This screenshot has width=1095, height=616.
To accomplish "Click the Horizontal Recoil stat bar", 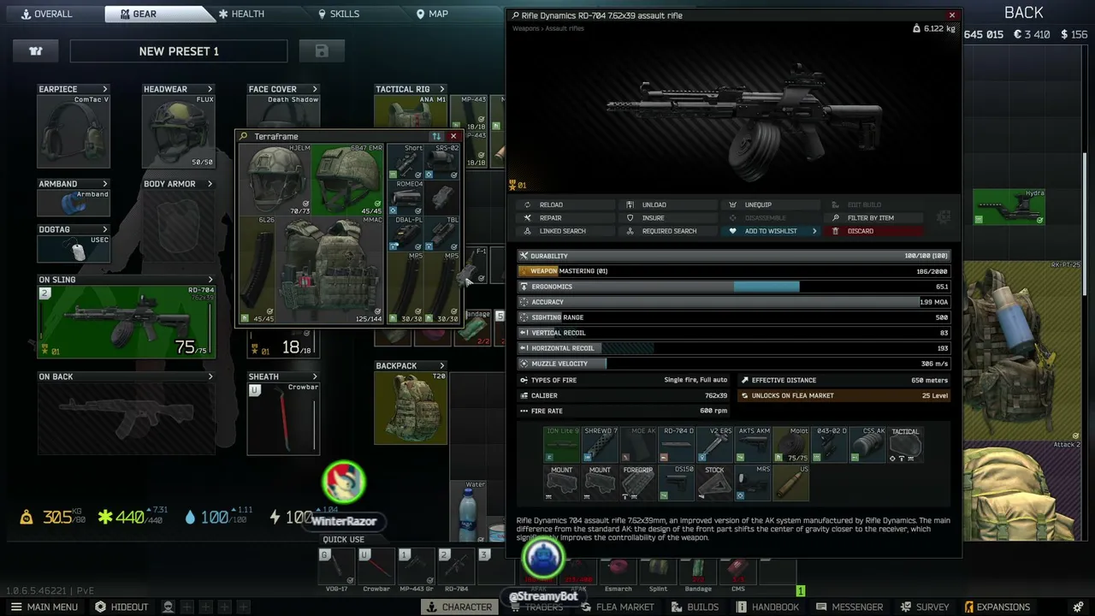I will click(734, 348).
